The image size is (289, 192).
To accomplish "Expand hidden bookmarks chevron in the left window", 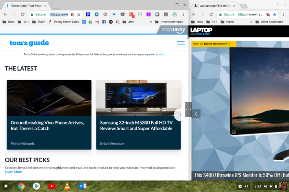I will click(151, 22).
